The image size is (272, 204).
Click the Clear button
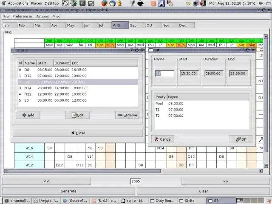203,191
